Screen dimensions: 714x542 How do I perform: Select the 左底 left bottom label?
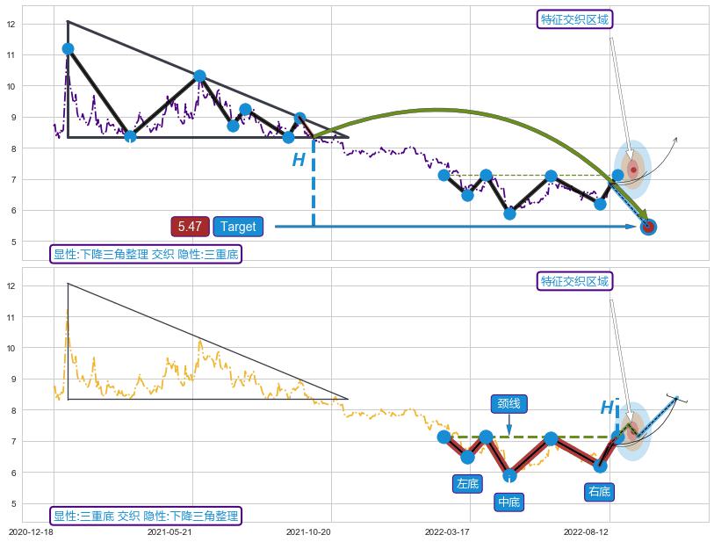coord(467,483)
